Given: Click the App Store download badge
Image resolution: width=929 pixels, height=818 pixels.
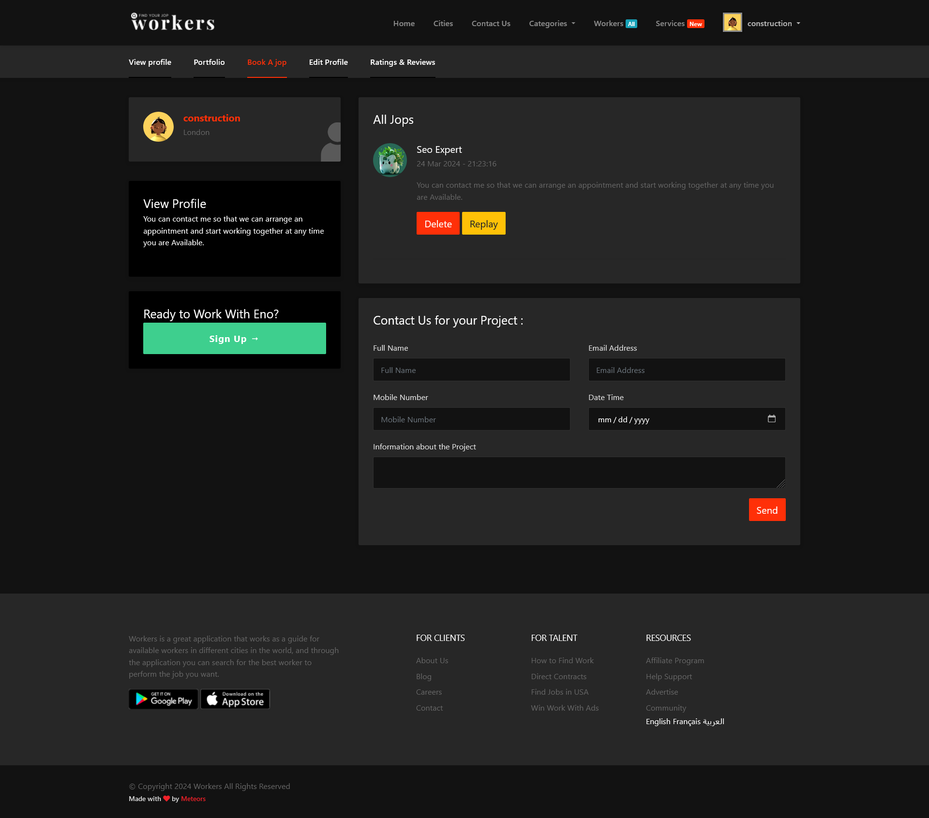Looking at the screenshot, I should coord(235,699).
